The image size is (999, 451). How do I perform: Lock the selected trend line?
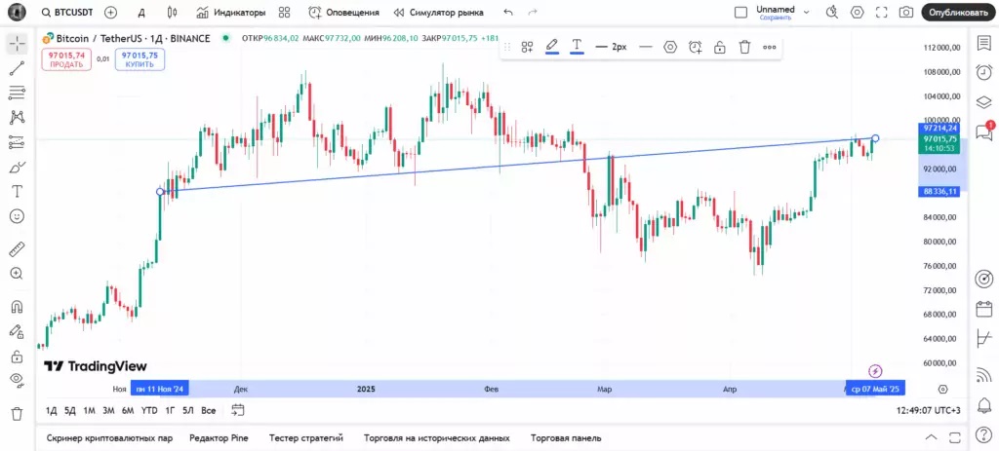point(720,47)
